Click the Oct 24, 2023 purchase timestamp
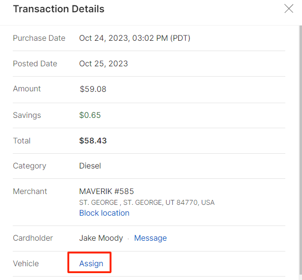The height and width of the screenshot is (280, 302). tap(135, 38)
